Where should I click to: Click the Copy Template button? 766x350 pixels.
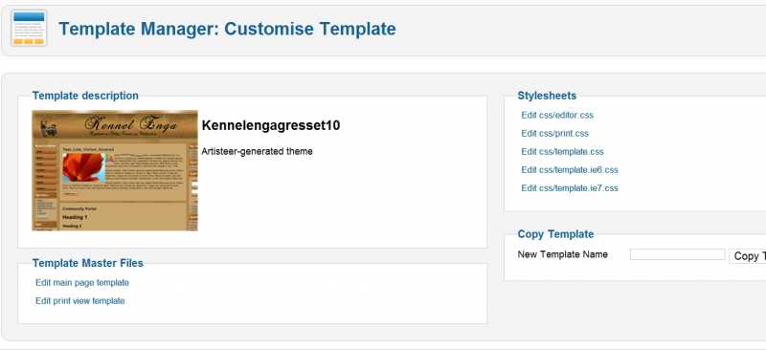point(748,256)
